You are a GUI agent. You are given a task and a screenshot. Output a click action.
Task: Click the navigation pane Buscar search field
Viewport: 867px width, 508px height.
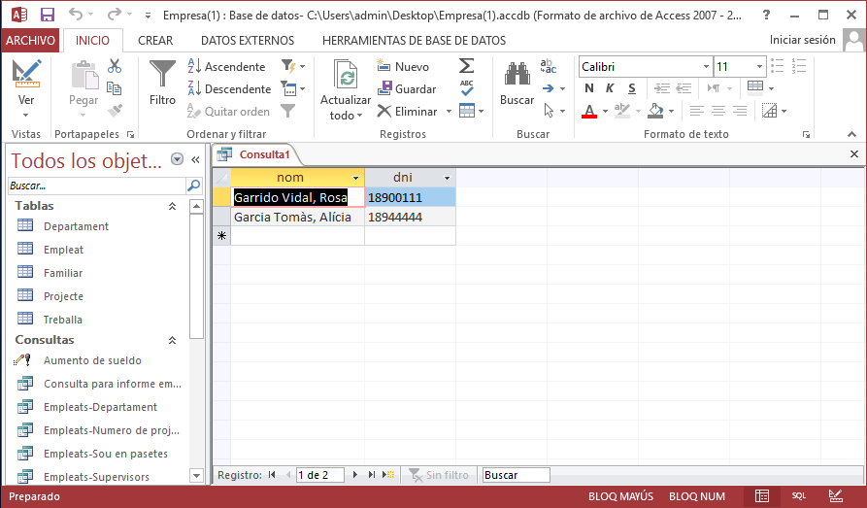tap(95, 185)
